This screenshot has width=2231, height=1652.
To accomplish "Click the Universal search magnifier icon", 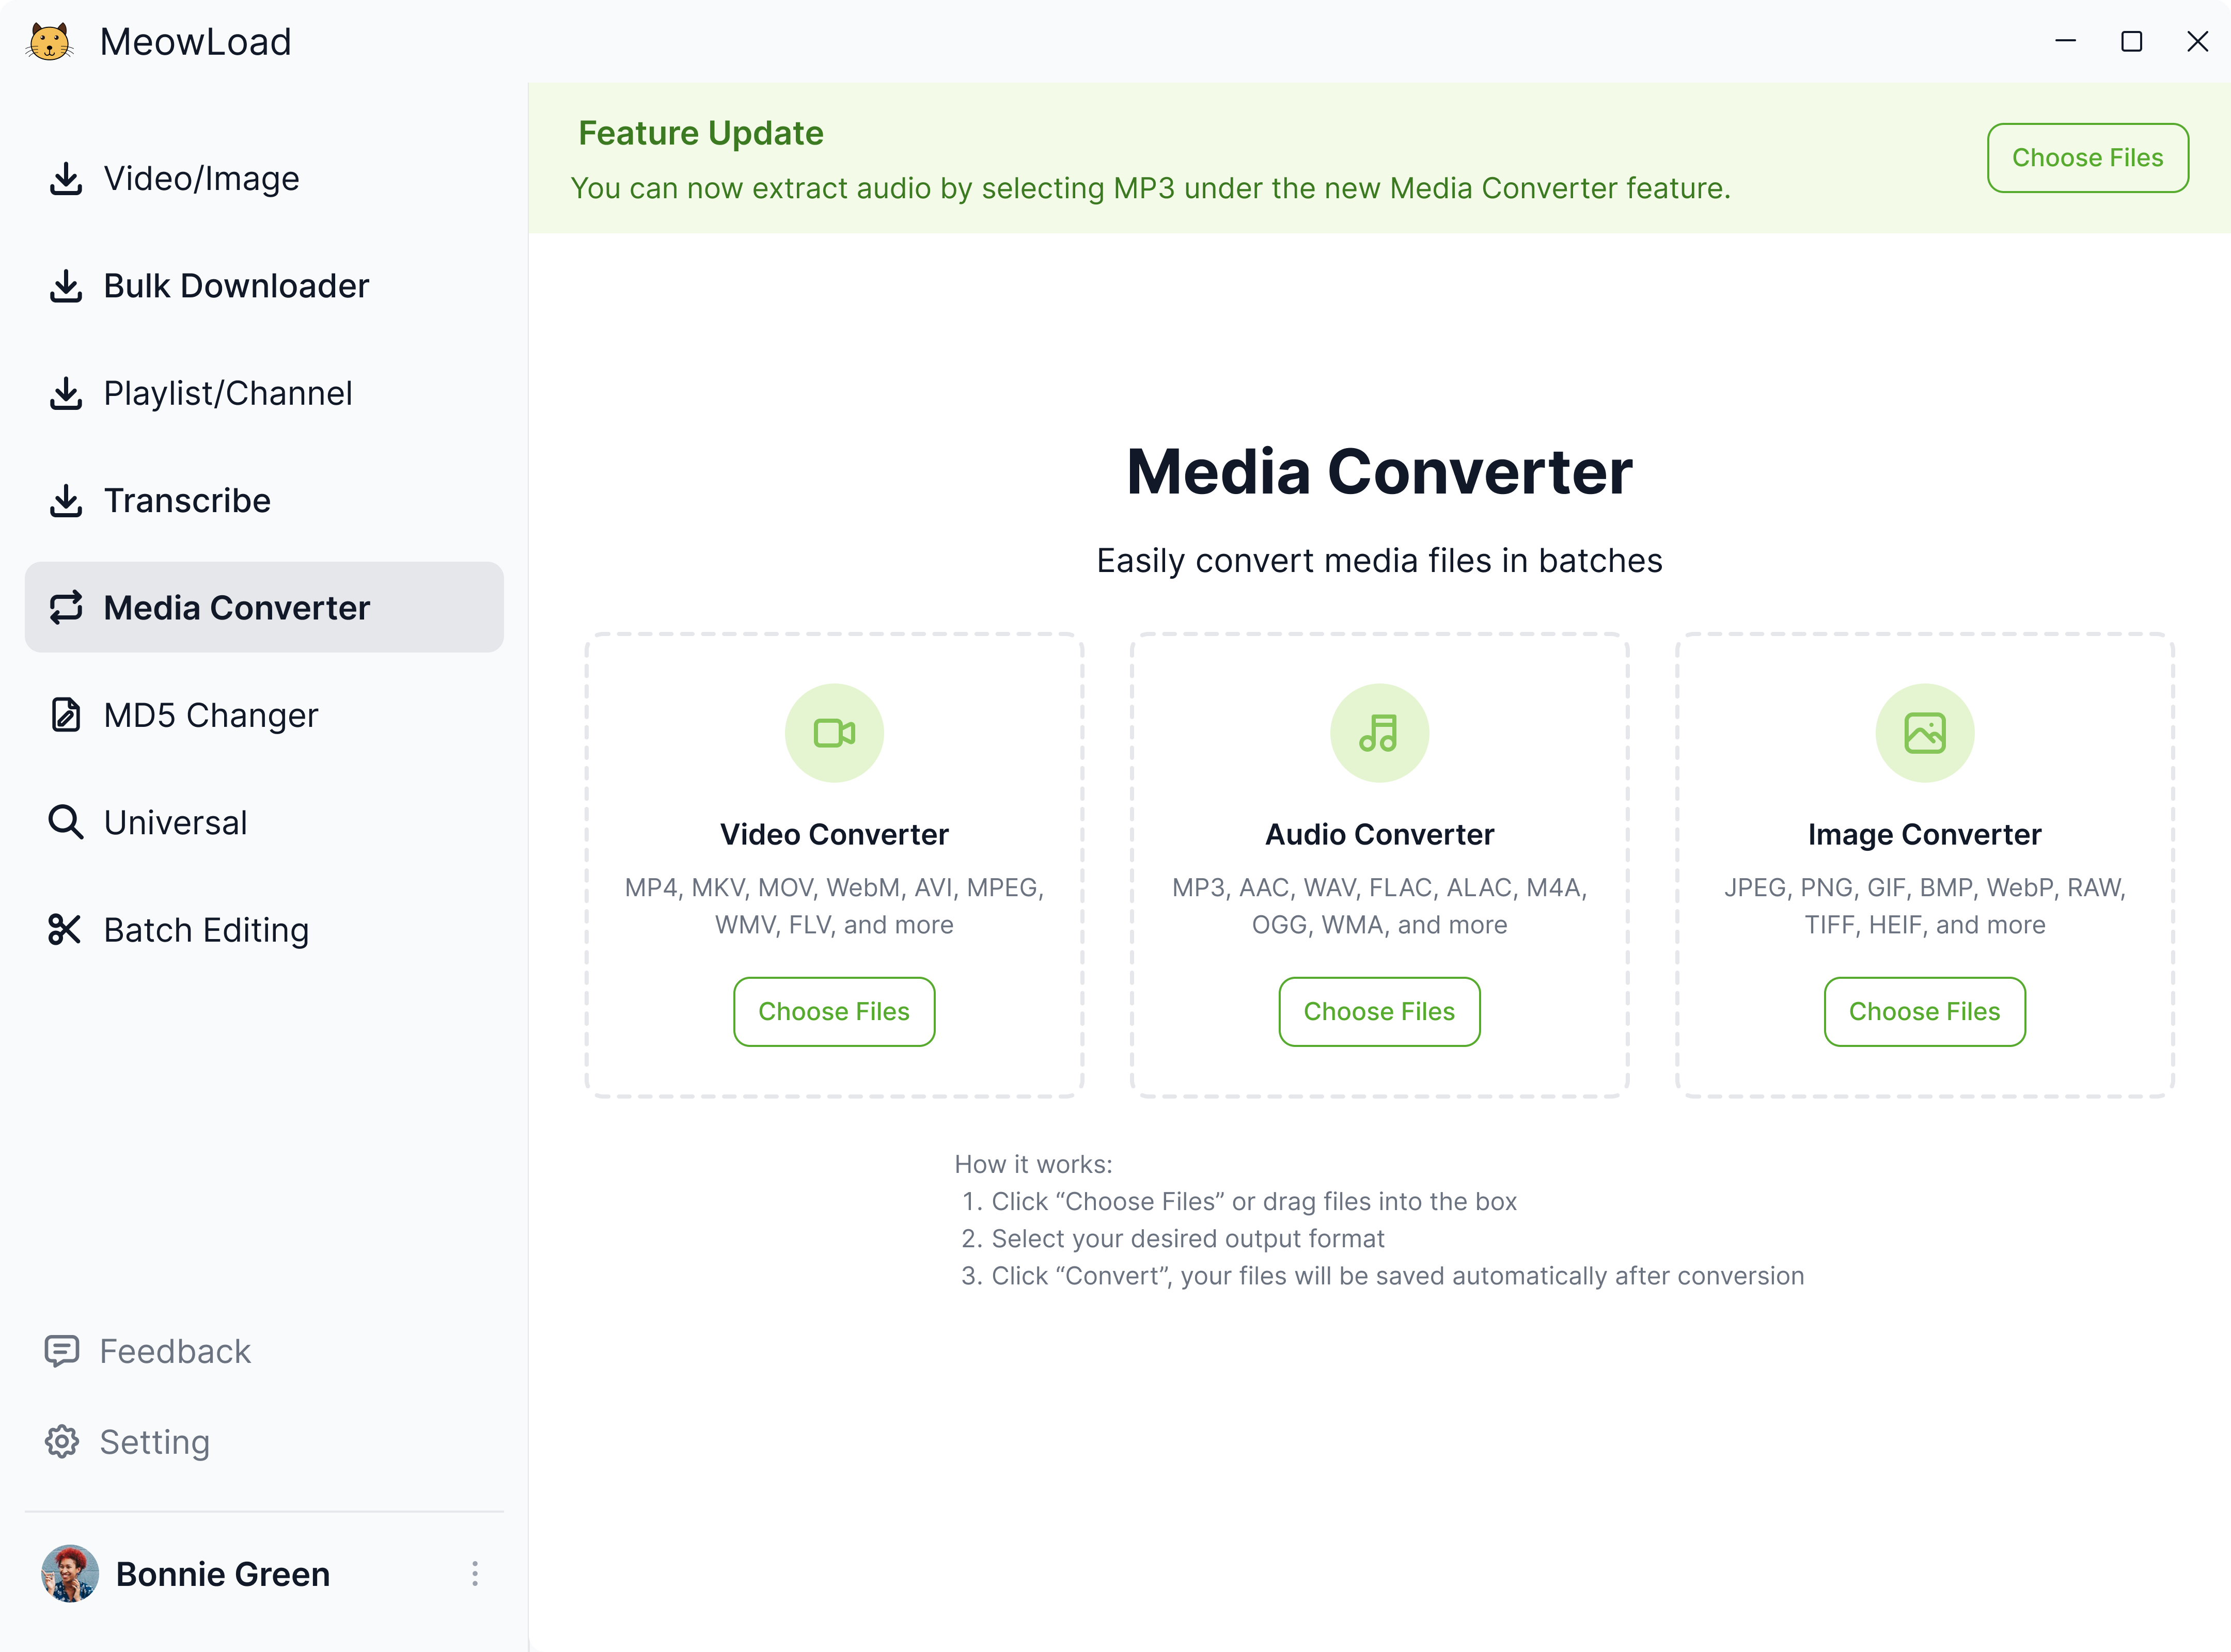I will click(x=66, y=822).
